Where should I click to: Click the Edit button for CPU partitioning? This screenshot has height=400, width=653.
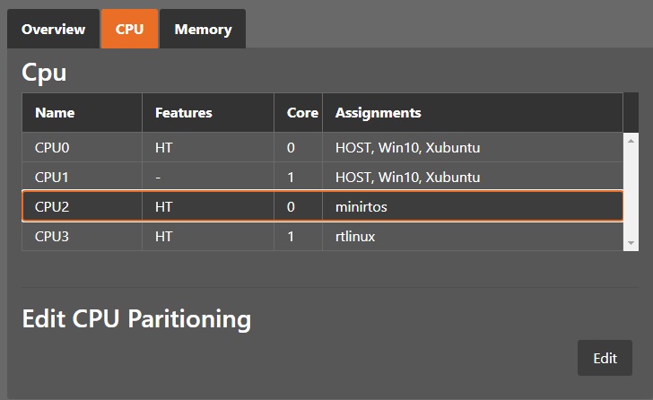coord(605,358)
